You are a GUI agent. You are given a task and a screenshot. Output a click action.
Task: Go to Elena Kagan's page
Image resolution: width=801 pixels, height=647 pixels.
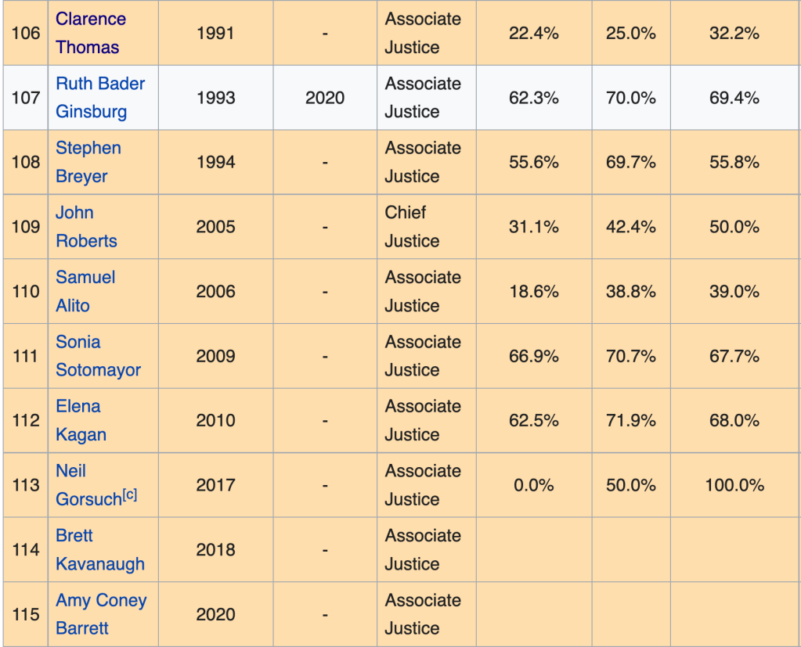click(x=81, y=420)
